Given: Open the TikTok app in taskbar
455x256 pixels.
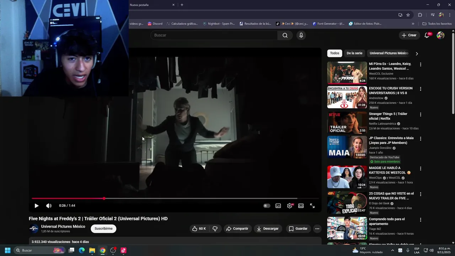Looking at the screenshot, I should click(x=123, y=250).
